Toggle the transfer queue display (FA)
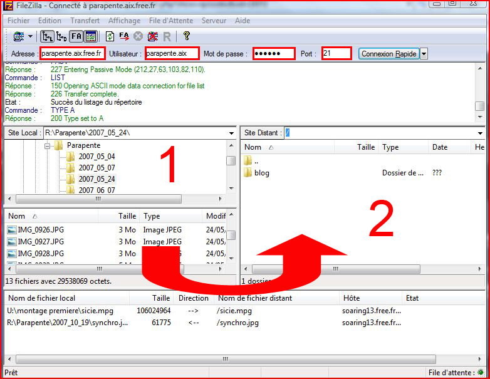The width and height of the screenshot is (490, 379). pyautogui.click(x=76, y=36)
